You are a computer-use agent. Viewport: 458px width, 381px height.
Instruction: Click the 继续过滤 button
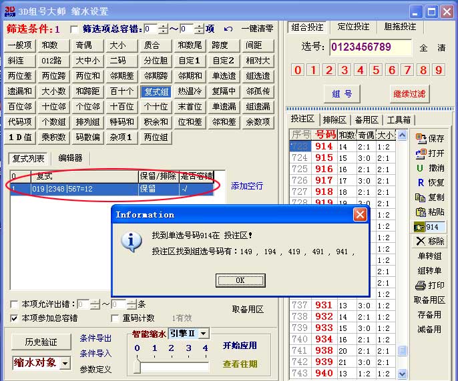409,94
